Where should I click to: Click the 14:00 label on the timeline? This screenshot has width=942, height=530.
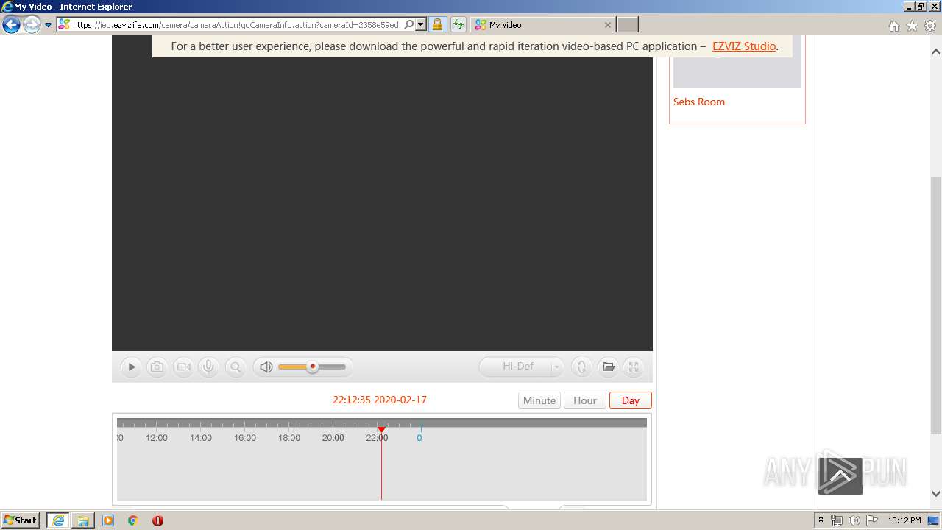click(x=201, y=438)
